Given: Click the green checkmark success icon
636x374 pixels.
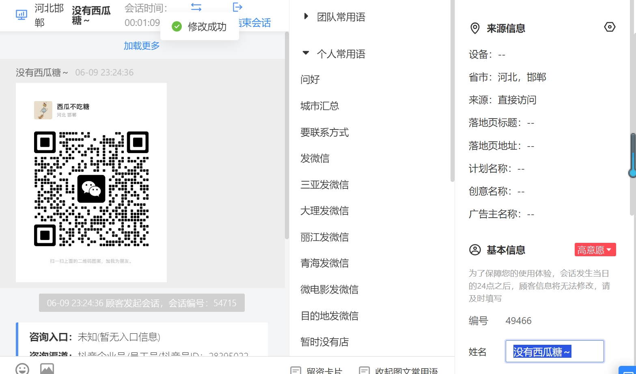Looking at the screenshot, I should 177,27.
